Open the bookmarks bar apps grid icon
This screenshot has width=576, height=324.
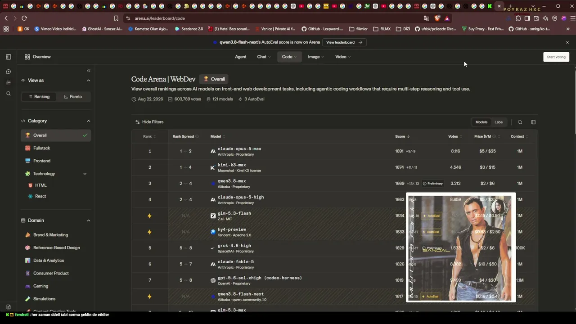[6, 29]
